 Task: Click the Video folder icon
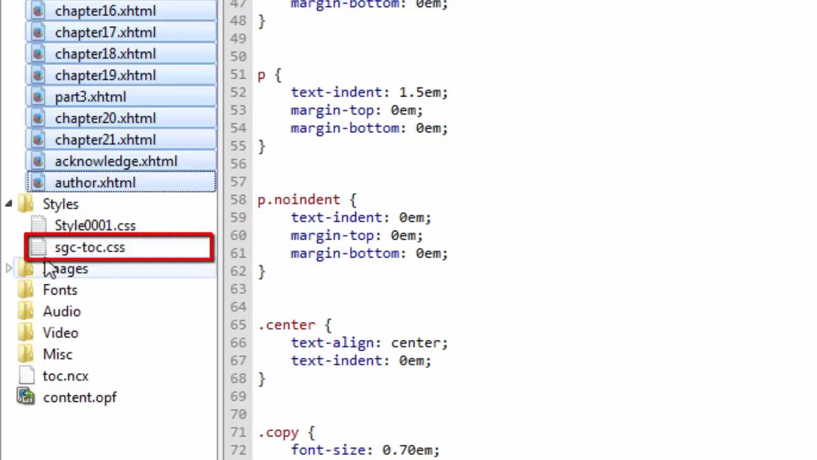(26, 333)
